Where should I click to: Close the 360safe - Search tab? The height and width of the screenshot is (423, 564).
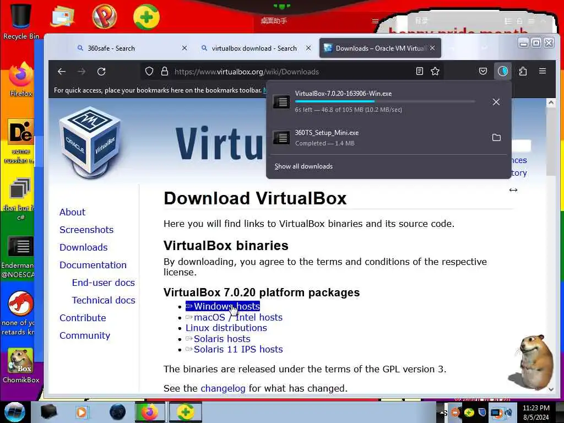click(184, 48)
